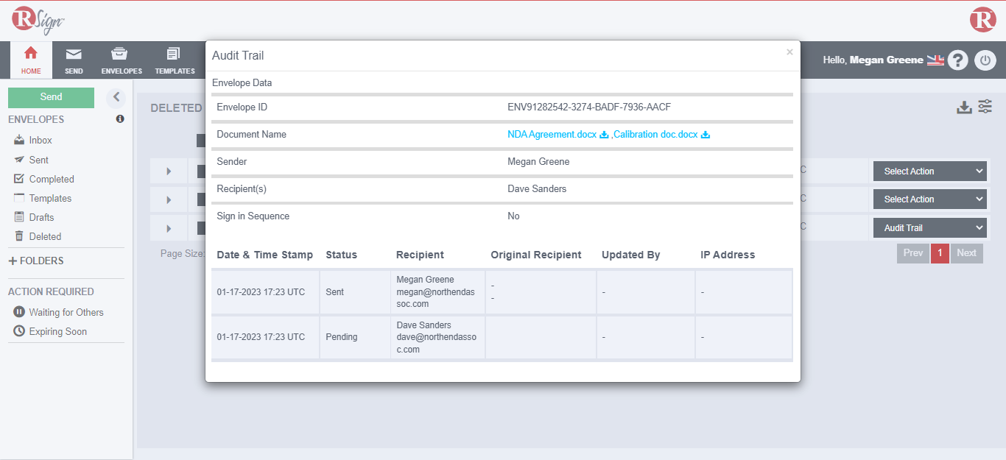This screenshot has width=1006, height=460.
Task: Open the Calibration doc.docx link
Action: [656, 135]
